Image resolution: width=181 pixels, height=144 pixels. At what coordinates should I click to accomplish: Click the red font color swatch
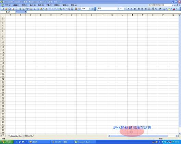174,9
